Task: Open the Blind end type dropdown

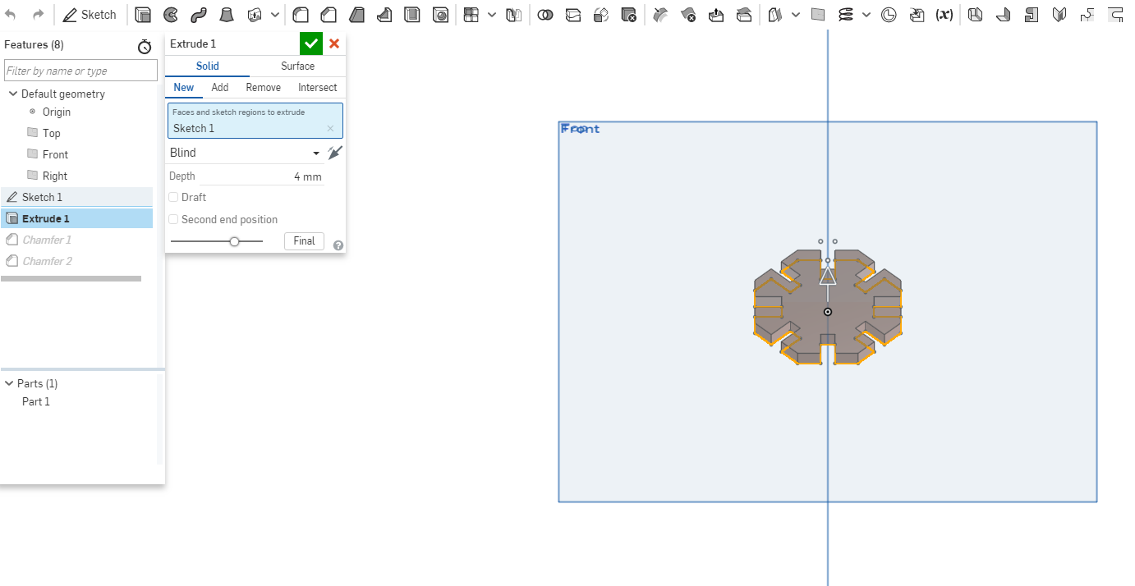Action: pos(244,153)
